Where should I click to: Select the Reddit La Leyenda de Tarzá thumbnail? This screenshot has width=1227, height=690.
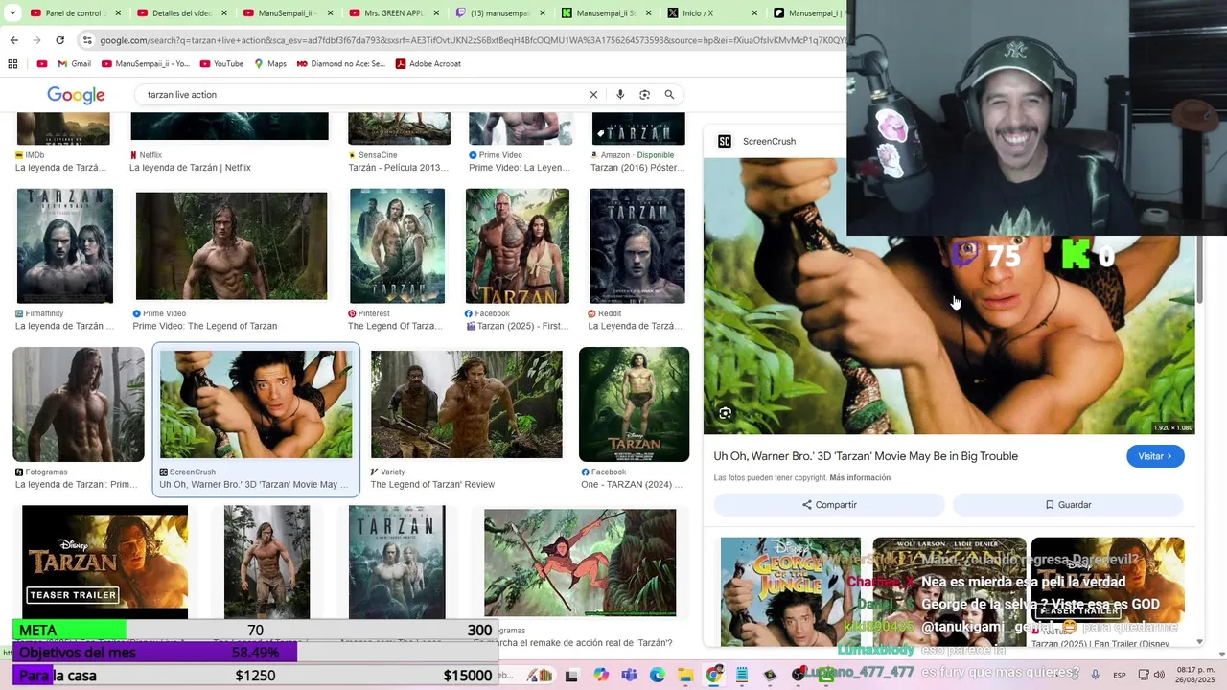[637, 246]
